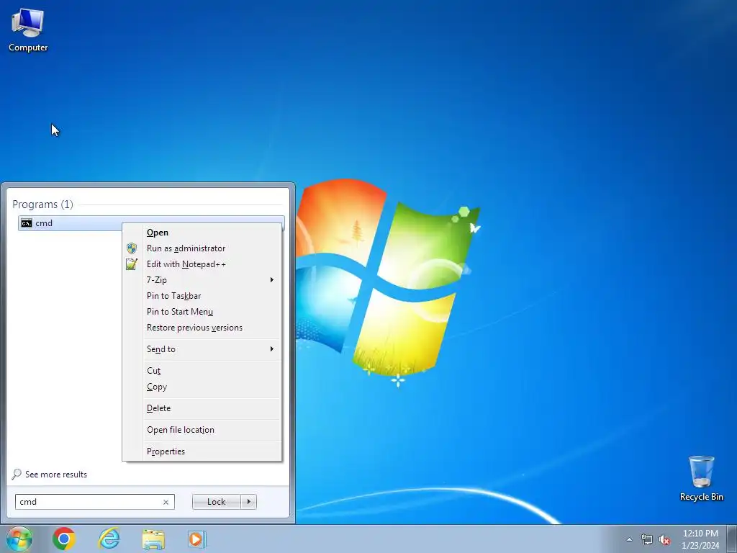The image size is (737, 553).
Task: Launch Internet Explorer from the taskbar
Action: click(109, 539)
